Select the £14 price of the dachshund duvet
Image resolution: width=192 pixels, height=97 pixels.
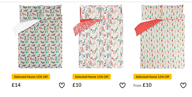pos(16,85)
